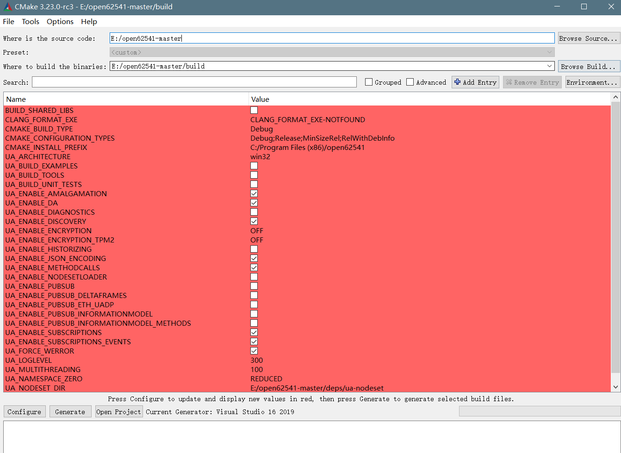This screenshot has height=453, width=621.
Task: Uncheck UA_ENABLE_SUBSCRIPTIONS_EVENTS checkbox
Action: pyautogui.click(x=254, y=341)
